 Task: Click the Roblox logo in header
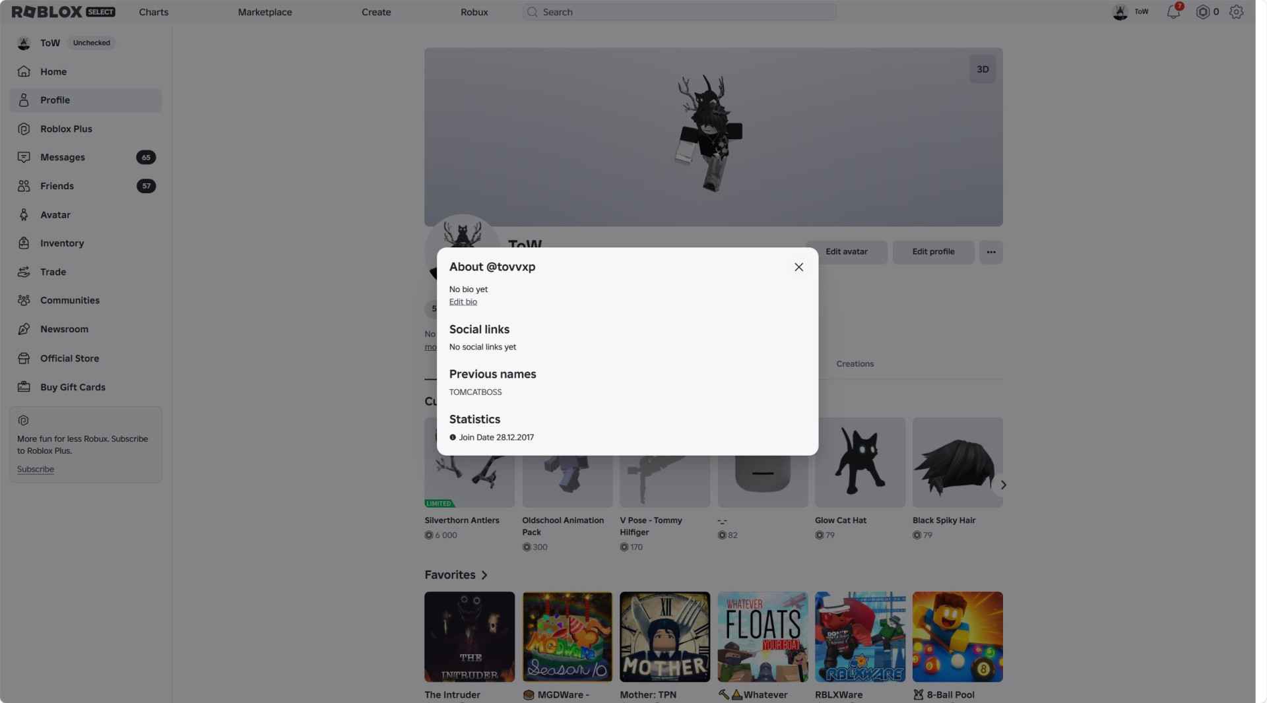[63, 12]
